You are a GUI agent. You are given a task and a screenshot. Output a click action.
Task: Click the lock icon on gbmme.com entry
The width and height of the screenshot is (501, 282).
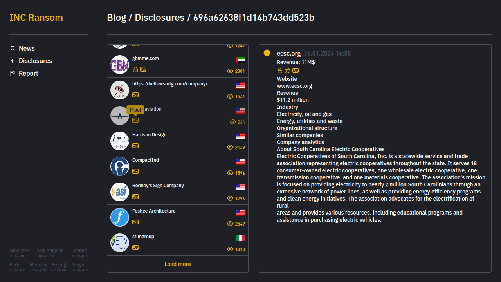(x=135, y=69)
